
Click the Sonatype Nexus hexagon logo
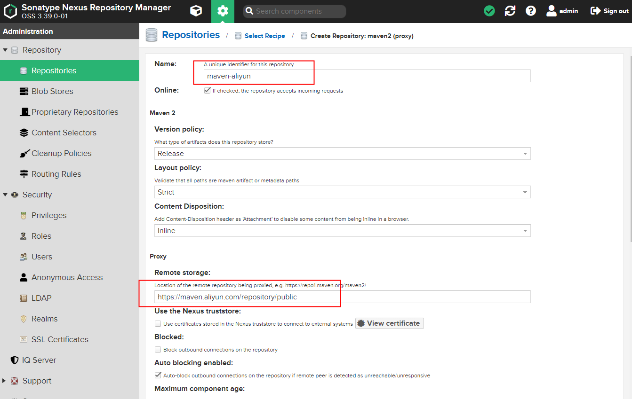coord(10,11)
